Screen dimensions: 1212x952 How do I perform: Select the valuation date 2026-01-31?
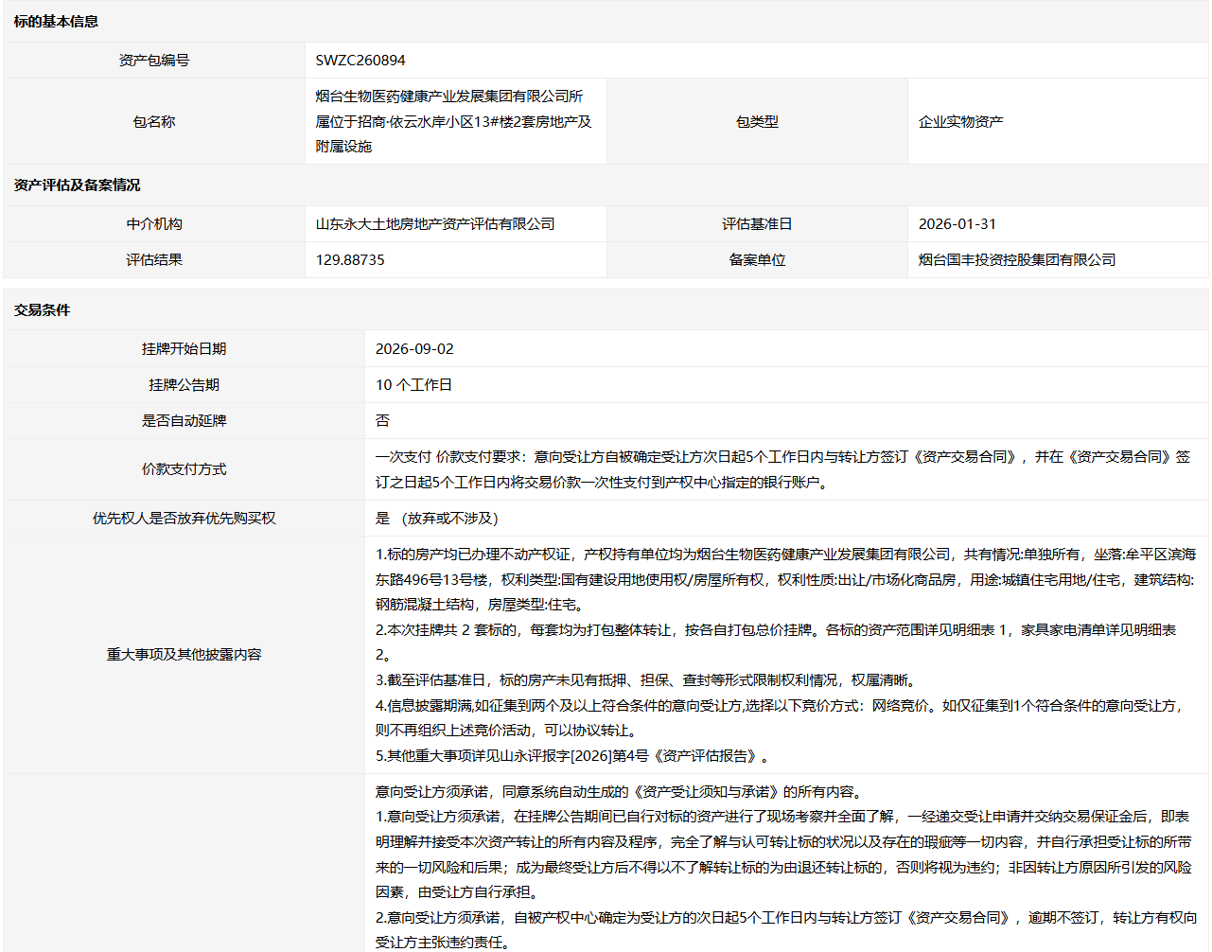957,224
